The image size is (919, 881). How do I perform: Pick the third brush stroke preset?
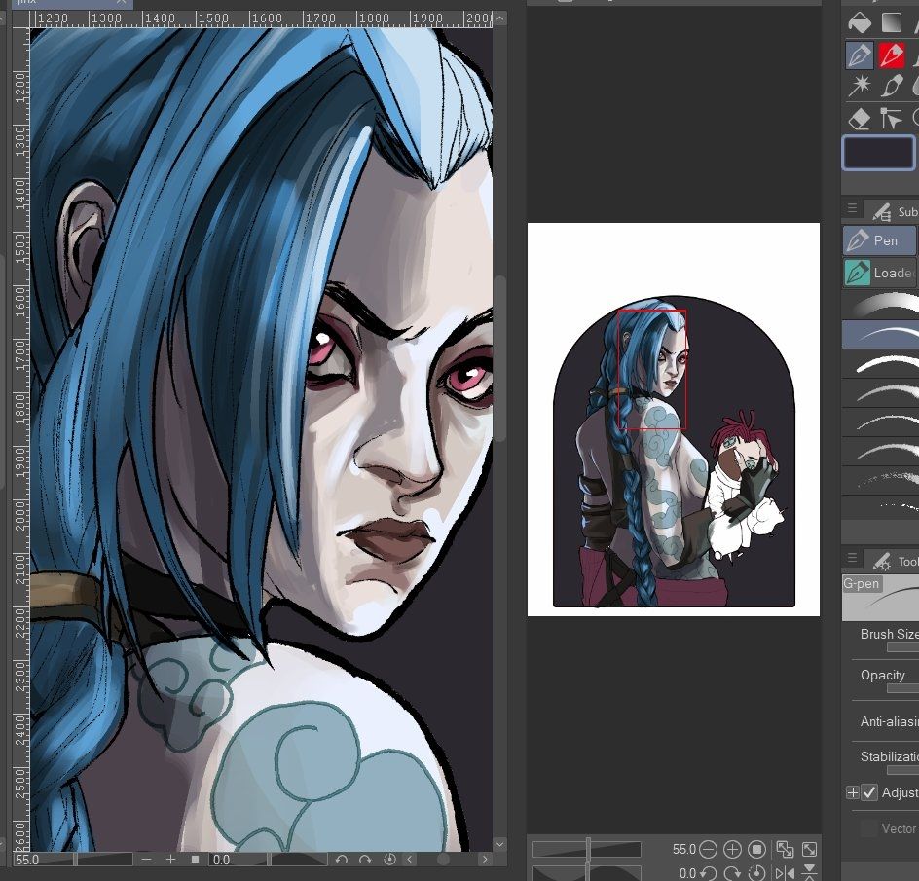[880, 364]
